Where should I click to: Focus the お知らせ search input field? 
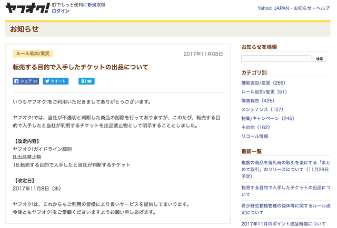tap(276, 58)
